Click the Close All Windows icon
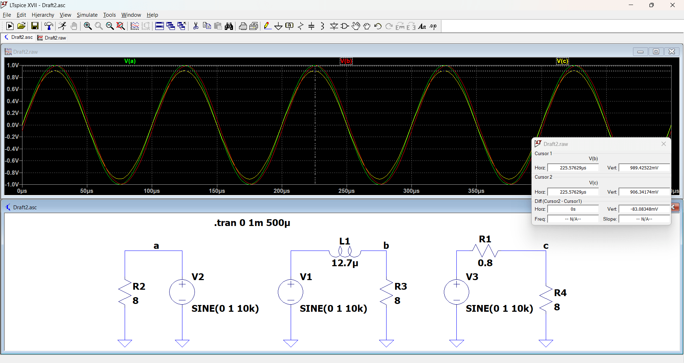This screenshot has height=363, width=684. [x=182, y=26]
